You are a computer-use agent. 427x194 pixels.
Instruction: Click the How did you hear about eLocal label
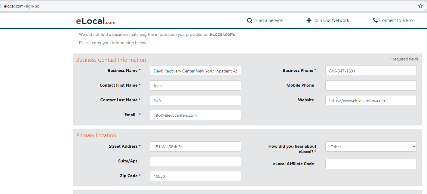tap(292, 149)
